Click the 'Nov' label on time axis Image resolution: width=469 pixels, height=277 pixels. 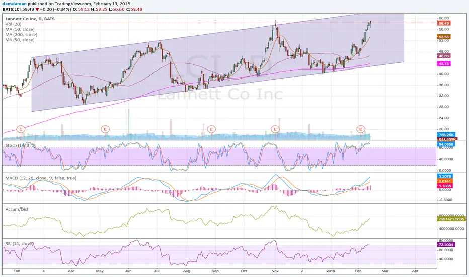tap(275, 271)
